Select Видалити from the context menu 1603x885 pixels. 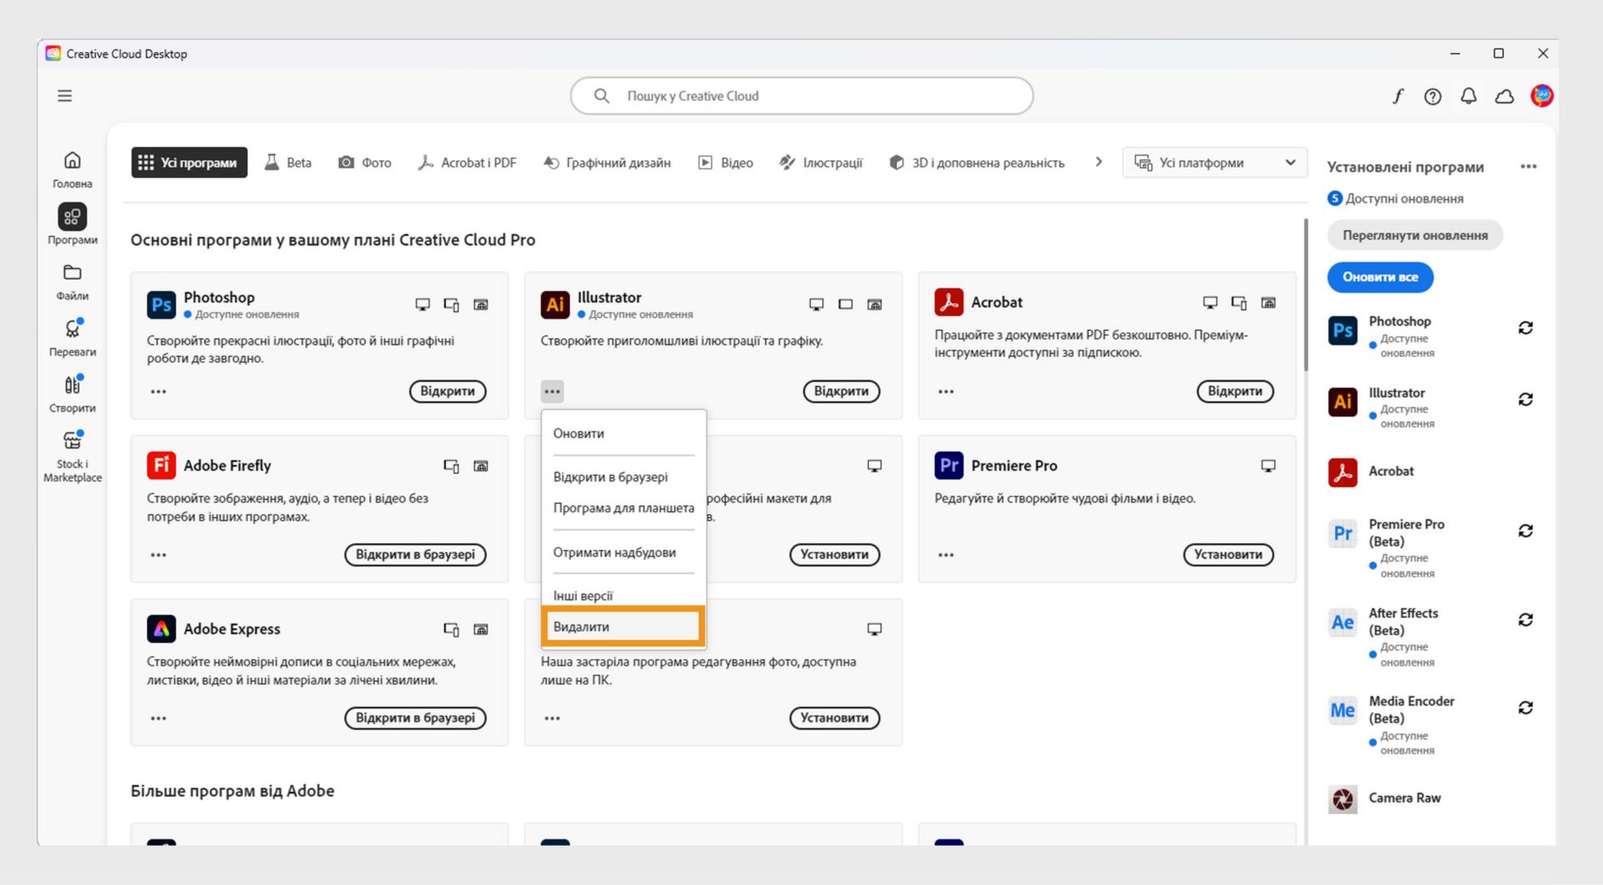(622, 626)
